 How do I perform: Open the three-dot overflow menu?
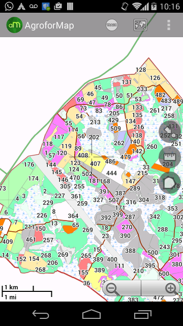(169, 25)
